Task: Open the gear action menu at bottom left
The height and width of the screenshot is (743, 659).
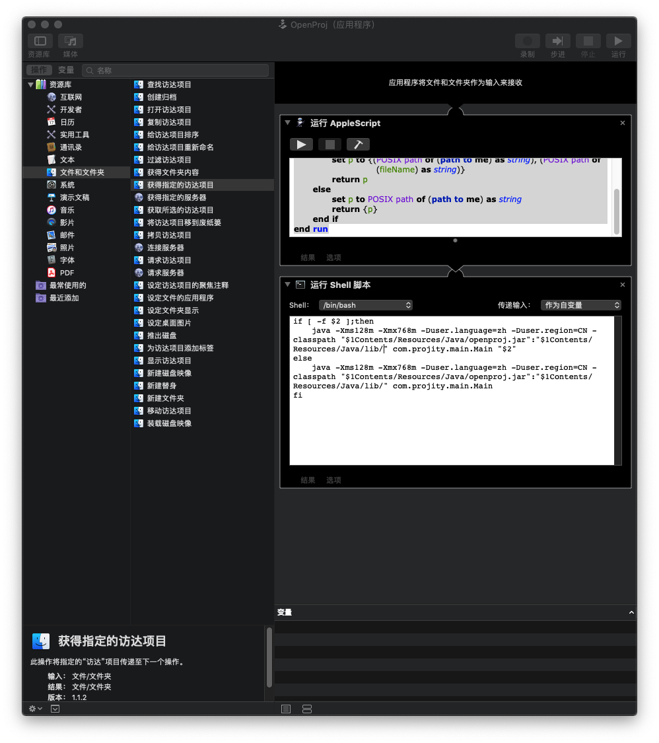Action: tap(36, 709)
